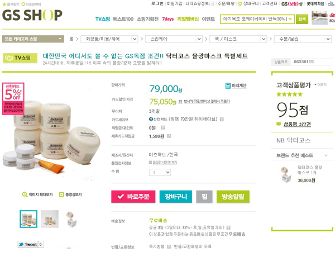Click the star favorites icon at top left

(4, 4)
